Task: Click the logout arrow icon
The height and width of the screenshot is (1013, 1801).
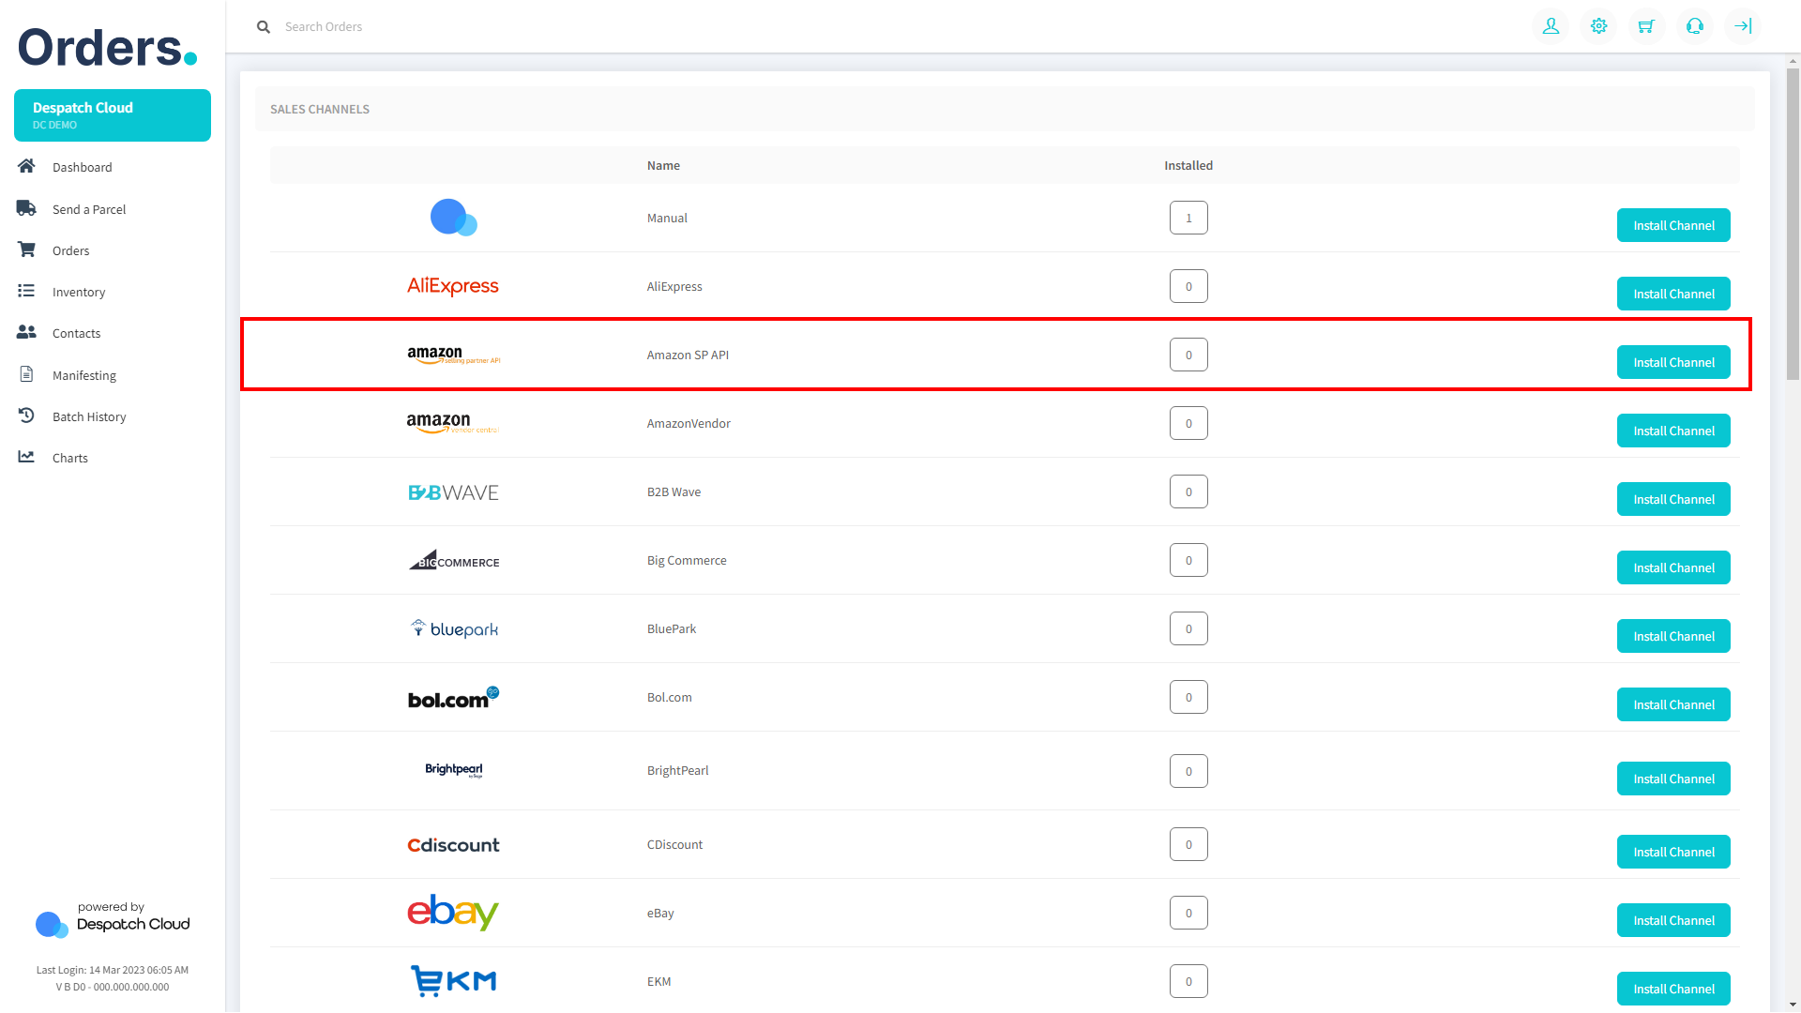Action: click(1742, 26)
